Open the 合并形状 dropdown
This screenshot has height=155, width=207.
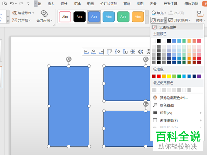point(44,16)
